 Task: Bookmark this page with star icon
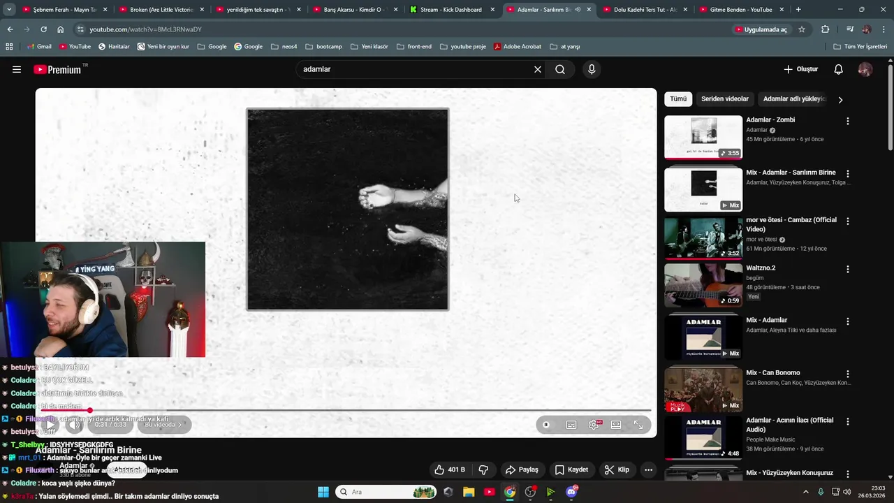[802, 29]
